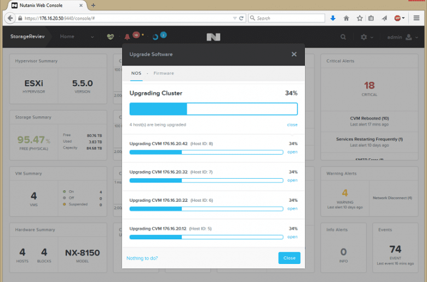Select the NOS tab
This screenshot has width=427, height=282.
tap(136, 73)
